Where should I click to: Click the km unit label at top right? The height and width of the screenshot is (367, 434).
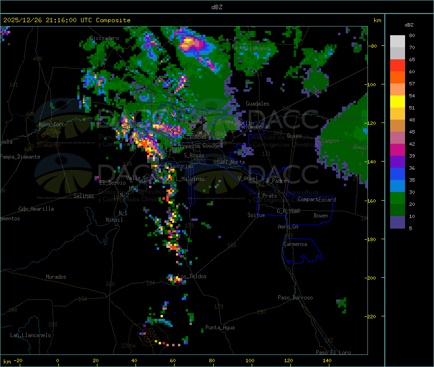(377, 20)
